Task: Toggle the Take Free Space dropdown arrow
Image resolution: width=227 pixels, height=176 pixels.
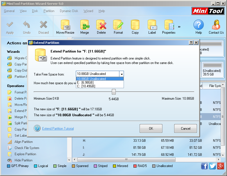Action: click(121, 74)
